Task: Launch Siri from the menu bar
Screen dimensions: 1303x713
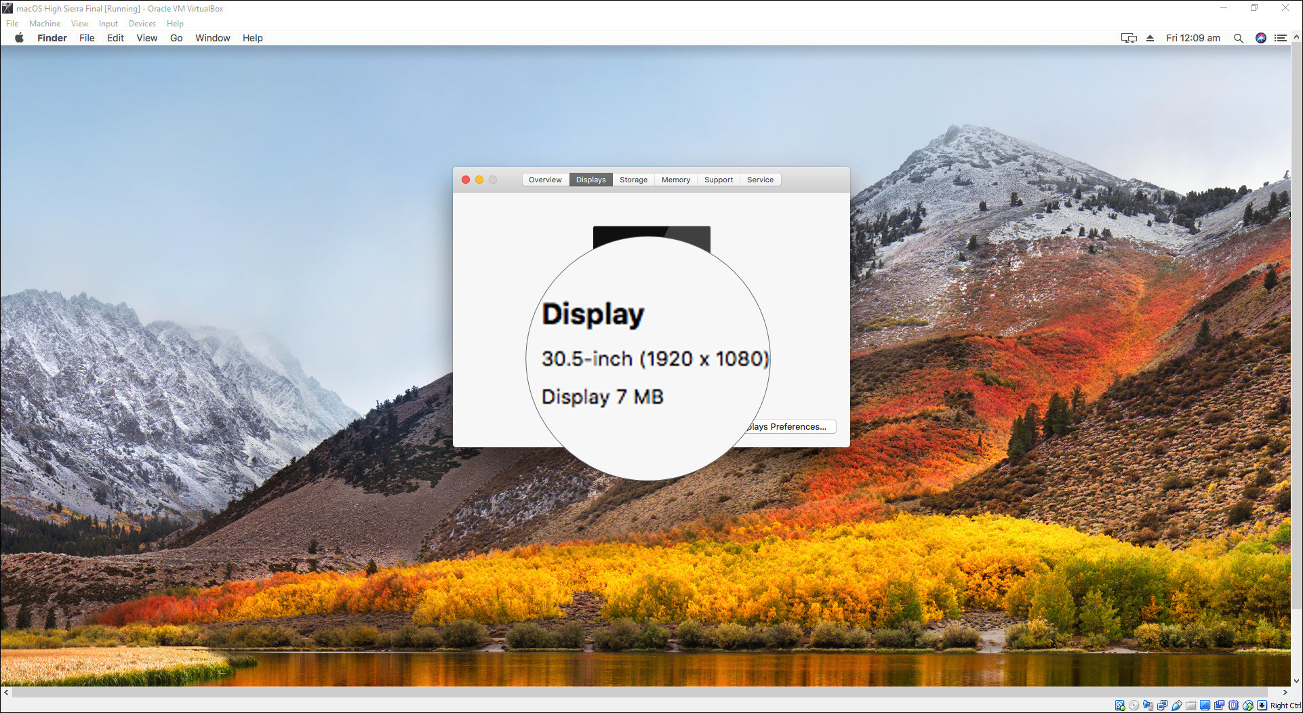Action: point(1261,38)
